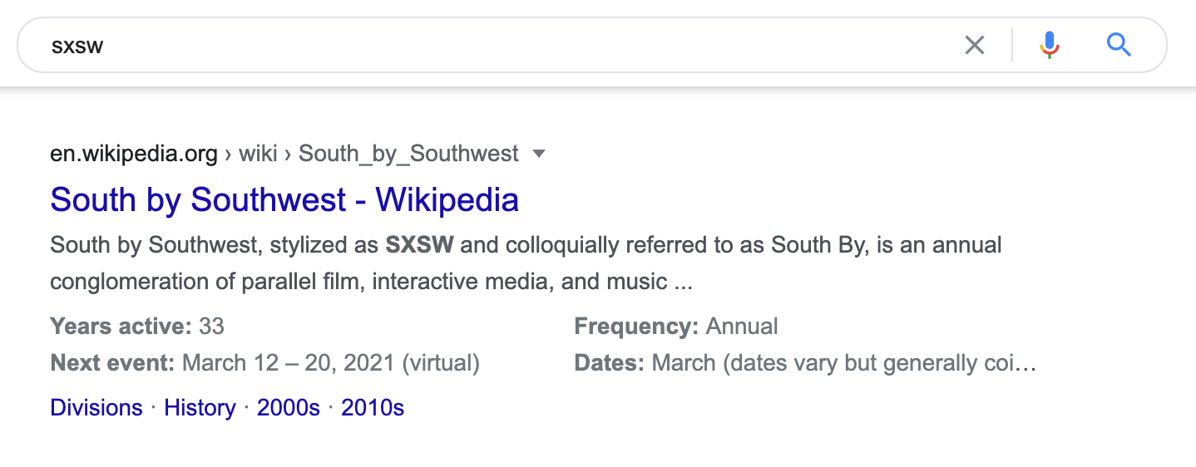Open the History sitelink

[200, 408]
